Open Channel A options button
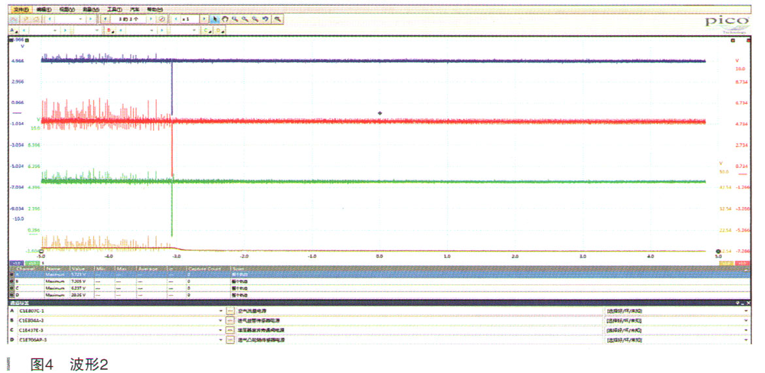The width and height of the screenshot is (765, 373). point(14,30)
